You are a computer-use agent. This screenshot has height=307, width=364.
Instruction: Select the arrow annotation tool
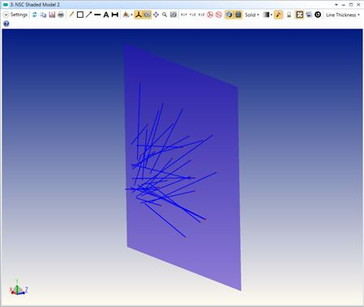tap(88, 15)
